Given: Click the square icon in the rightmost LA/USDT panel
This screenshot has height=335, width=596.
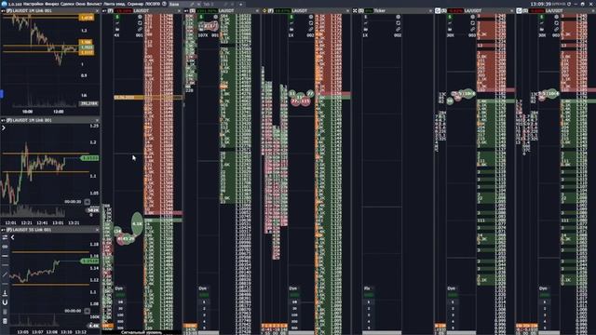Looking at the screenshot, I should point(557,23).
